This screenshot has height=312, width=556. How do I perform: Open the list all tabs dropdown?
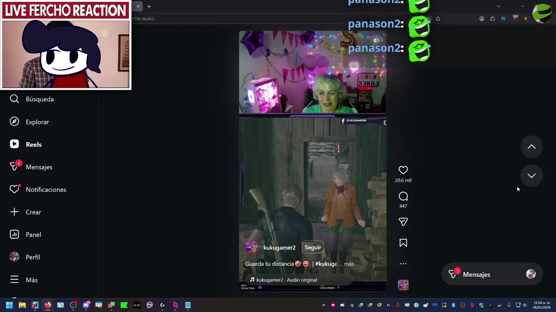pyautogui.click(x=499, y=6)
